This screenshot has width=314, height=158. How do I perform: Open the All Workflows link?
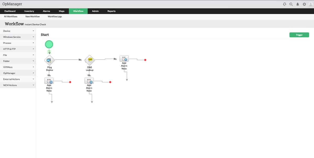click(x=11, y=17)
